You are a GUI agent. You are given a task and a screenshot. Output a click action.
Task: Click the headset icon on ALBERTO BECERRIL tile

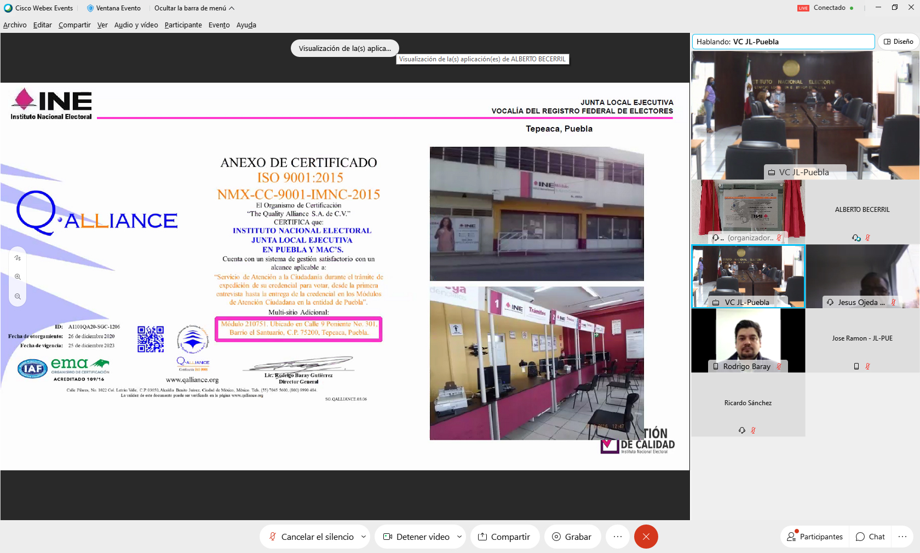[856, 238]
